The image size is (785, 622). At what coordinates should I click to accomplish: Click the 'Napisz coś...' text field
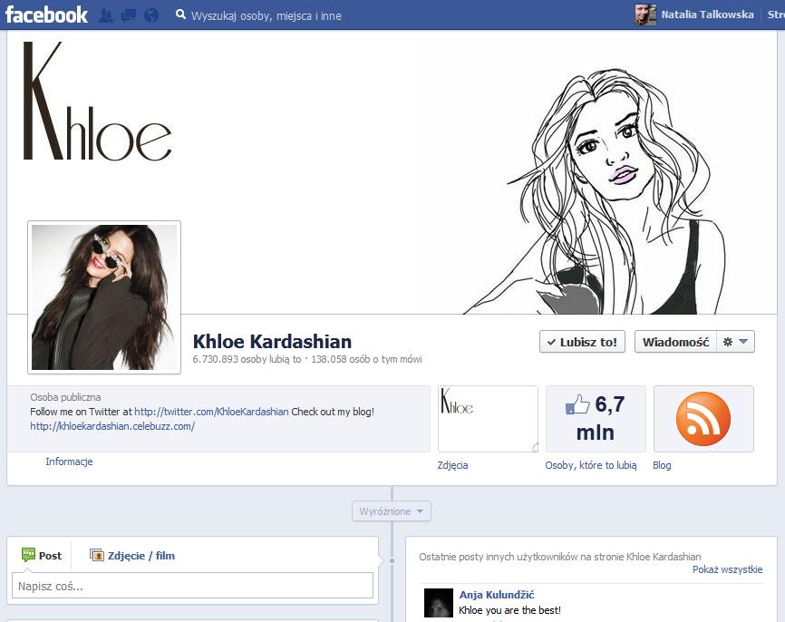click(193, 586)
